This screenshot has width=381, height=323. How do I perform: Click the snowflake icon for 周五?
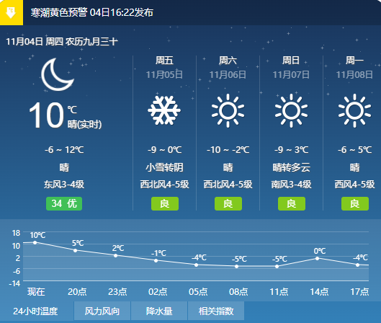[164, 110]
